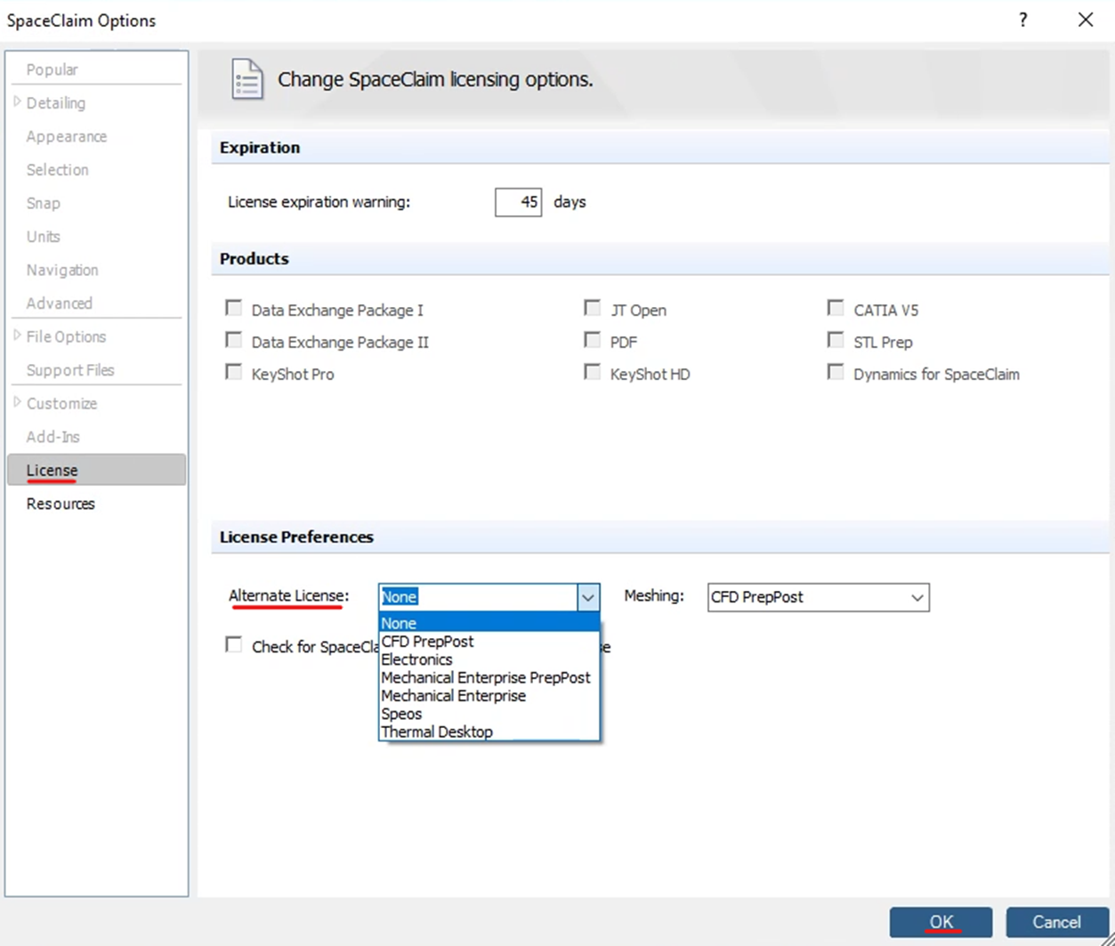The image size is (1115, 946).
Task: Choose Mechanical Enterprise PrepPost from list
Action: click(x=485, y=677)
